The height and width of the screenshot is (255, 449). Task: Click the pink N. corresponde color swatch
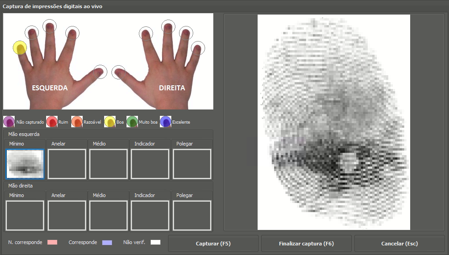click(52, 242)
